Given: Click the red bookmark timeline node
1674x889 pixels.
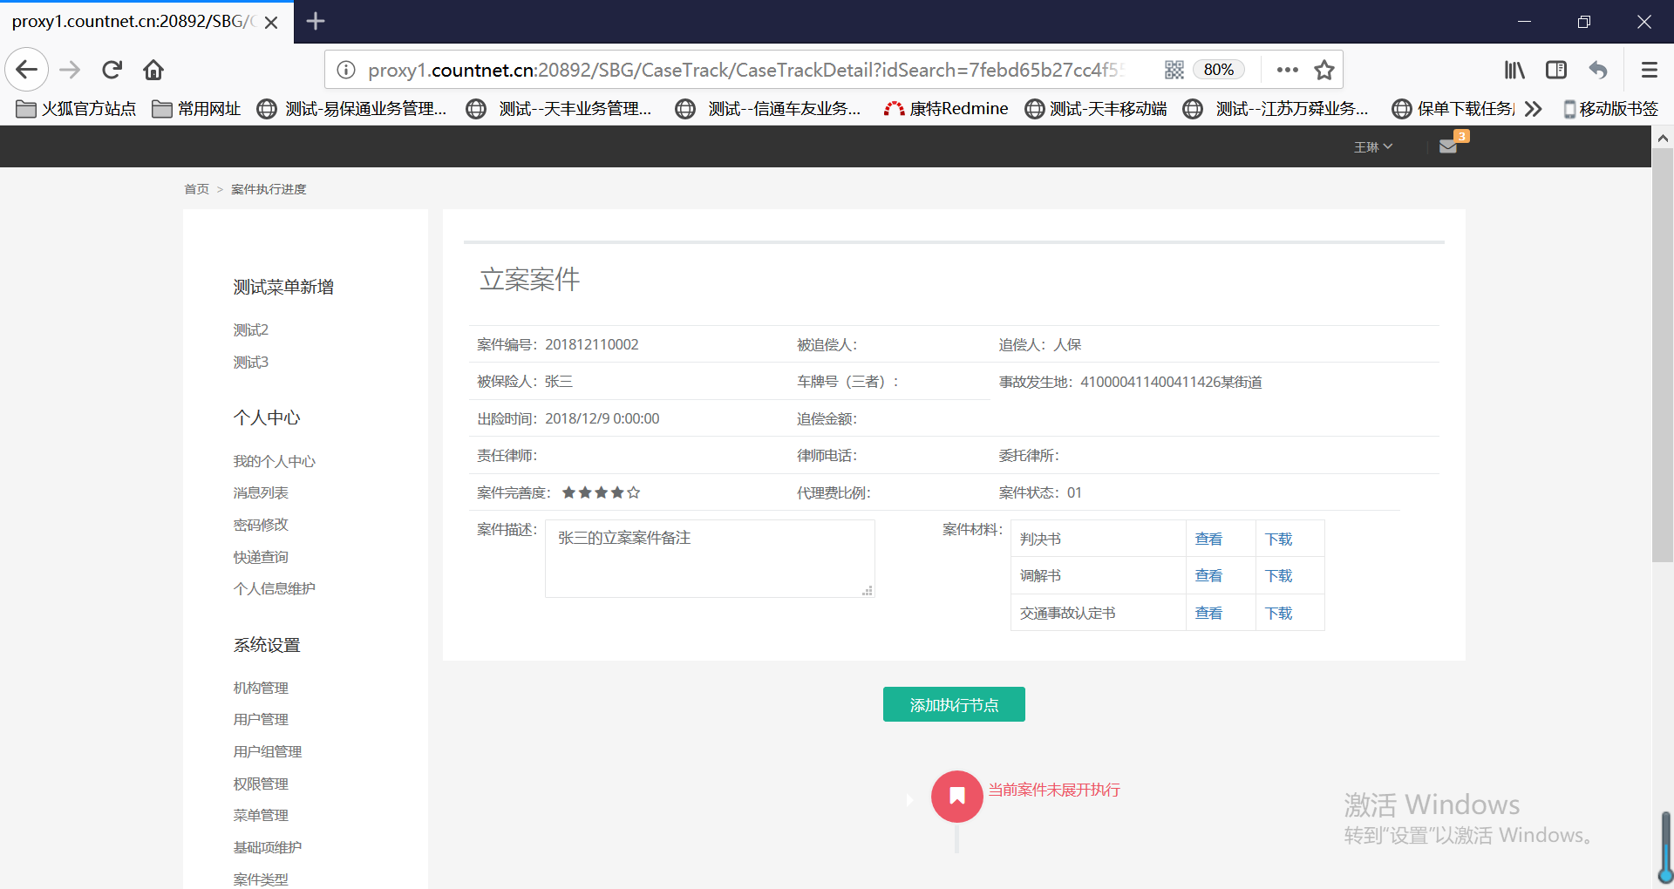Looking at the screenshot, I should [956, 796].
